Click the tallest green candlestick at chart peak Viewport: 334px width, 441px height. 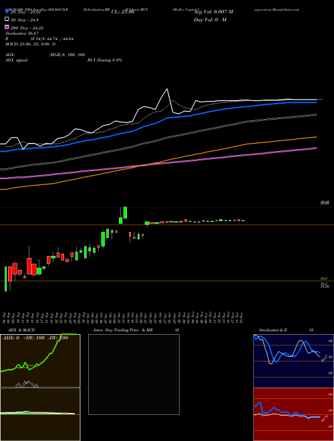(x=125, y=212)
